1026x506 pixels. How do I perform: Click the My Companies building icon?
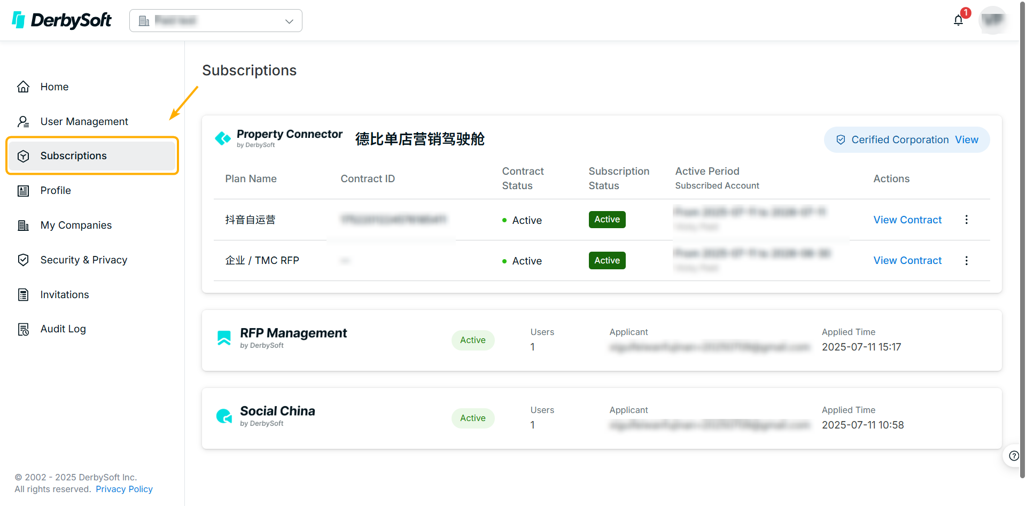[24, 225]
